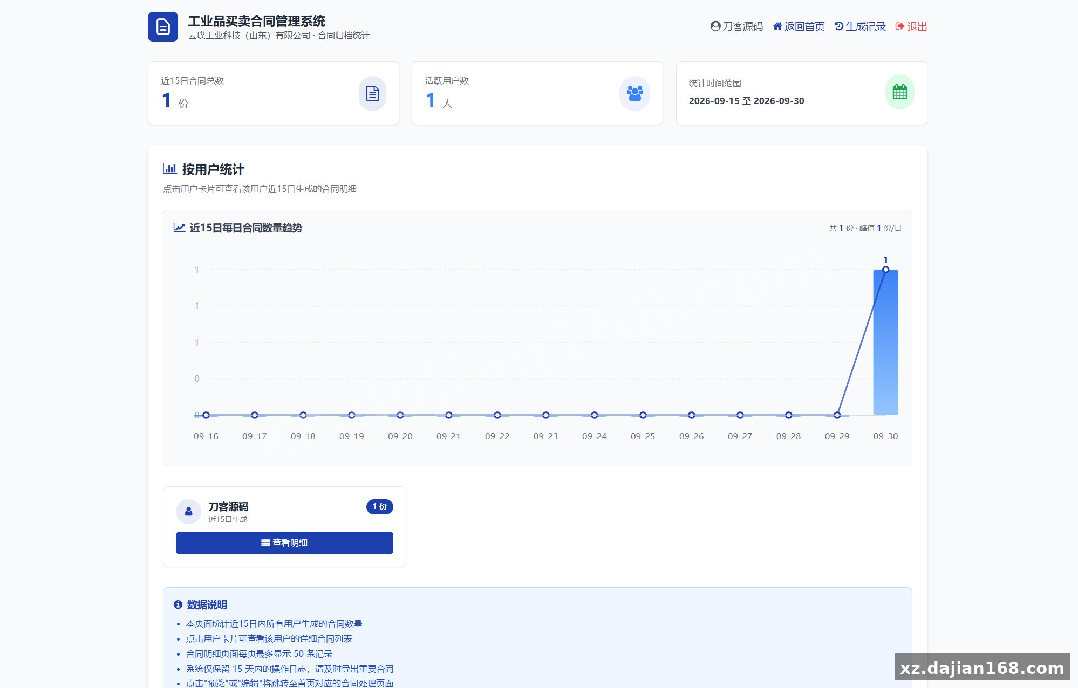Click the data point above 09-29
Viewport: 1078px width, 688px height.
(x=837, y=415)
